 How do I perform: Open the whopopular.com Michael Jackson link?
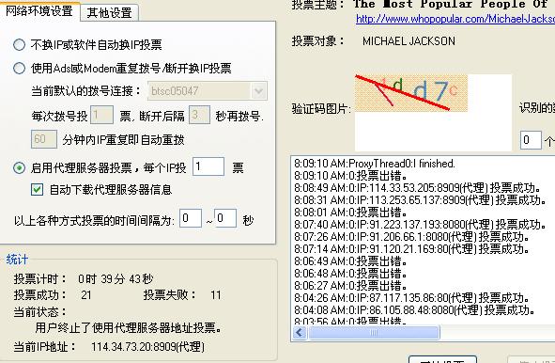(x=455, y=19)
